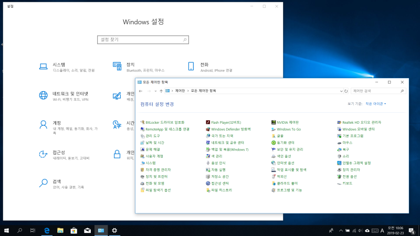420x236 pixels.
Task: Open the Action Center notifications
Action: pos(412,231)
